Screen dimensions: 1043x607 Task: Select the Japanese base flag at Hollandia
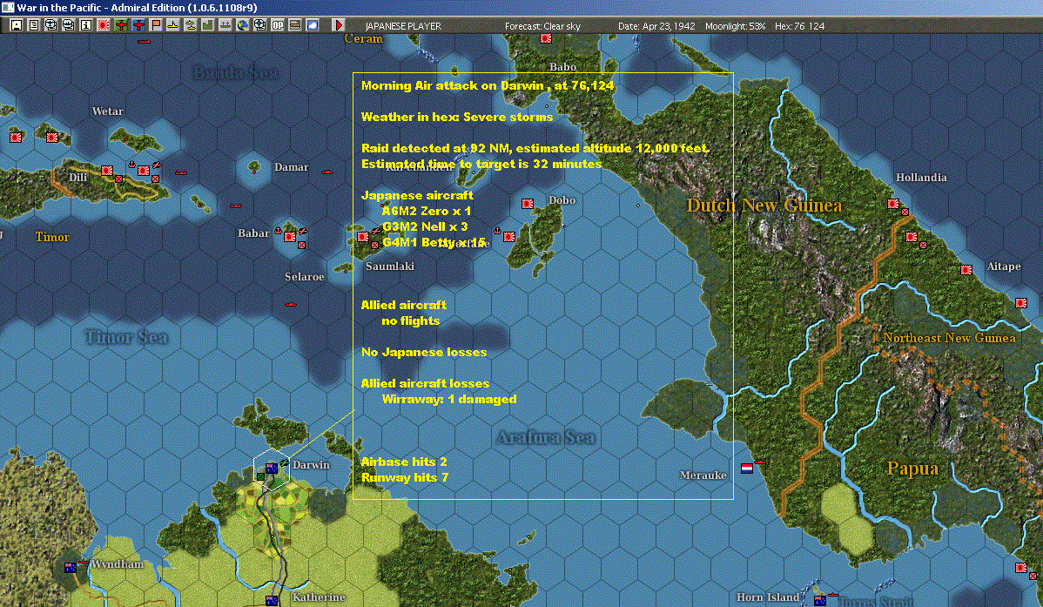tap(893, 204)
